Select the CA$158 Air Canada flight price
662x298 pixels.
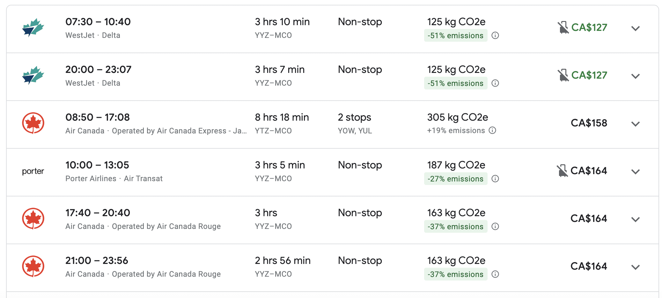point(589,123)
